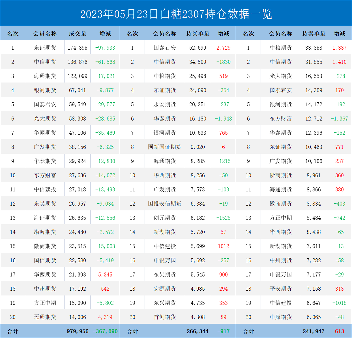Viewport: 352px width, 338px height.
Task: Click the change cell '-61,568'
Action: point(105,62)
